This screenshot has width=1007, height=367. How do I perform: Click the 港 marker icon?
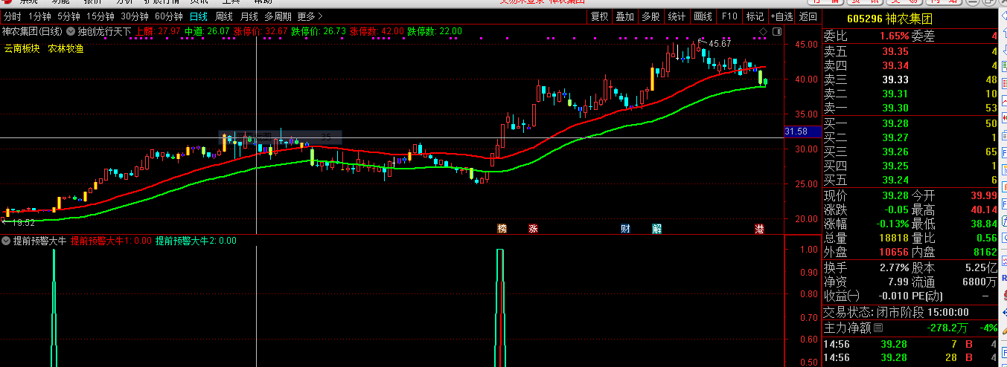pyautogui.click(x=759, y=229)
